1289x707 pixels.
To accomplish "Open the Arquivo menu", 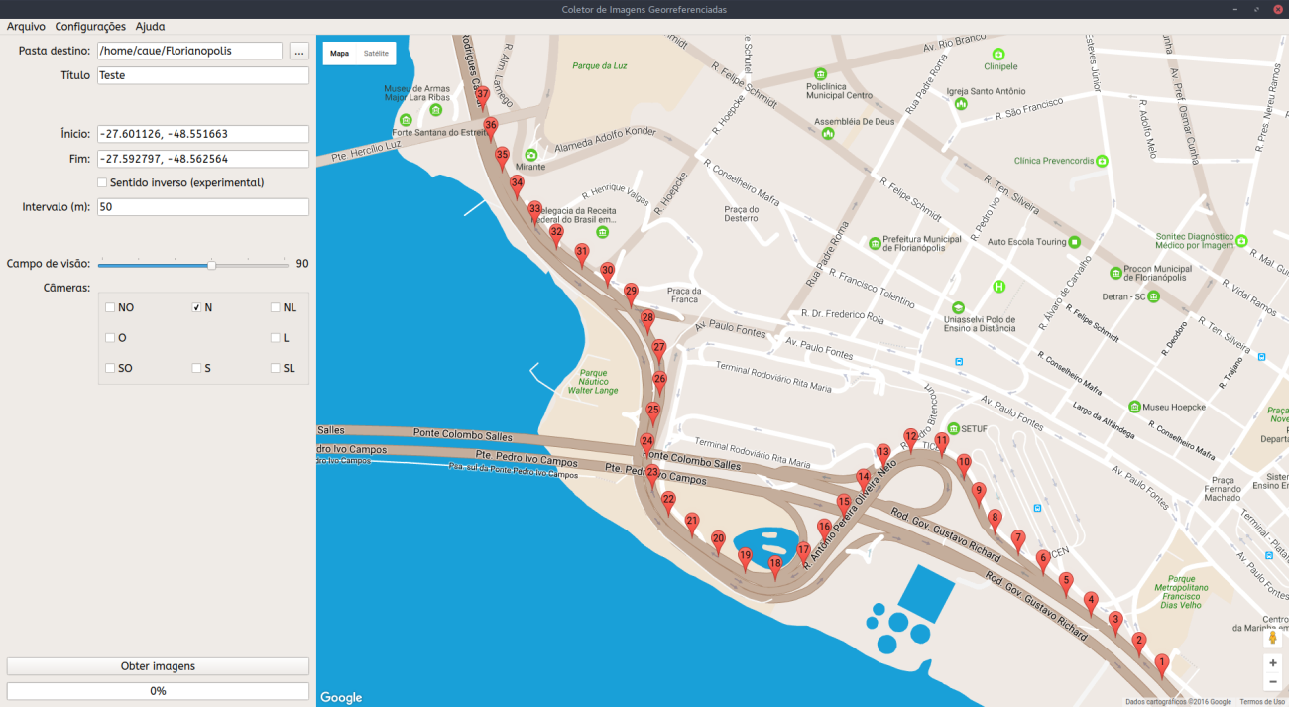I will click(26, 27).
